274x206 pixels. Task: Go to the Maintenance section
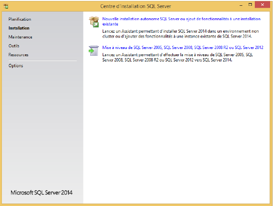pyautogui.click(x=20, y=37)
